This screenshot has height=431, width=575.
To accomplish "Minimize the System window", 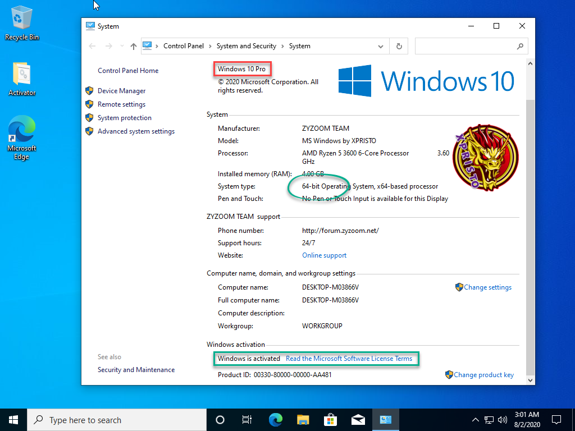I will (x=472, y=26).
